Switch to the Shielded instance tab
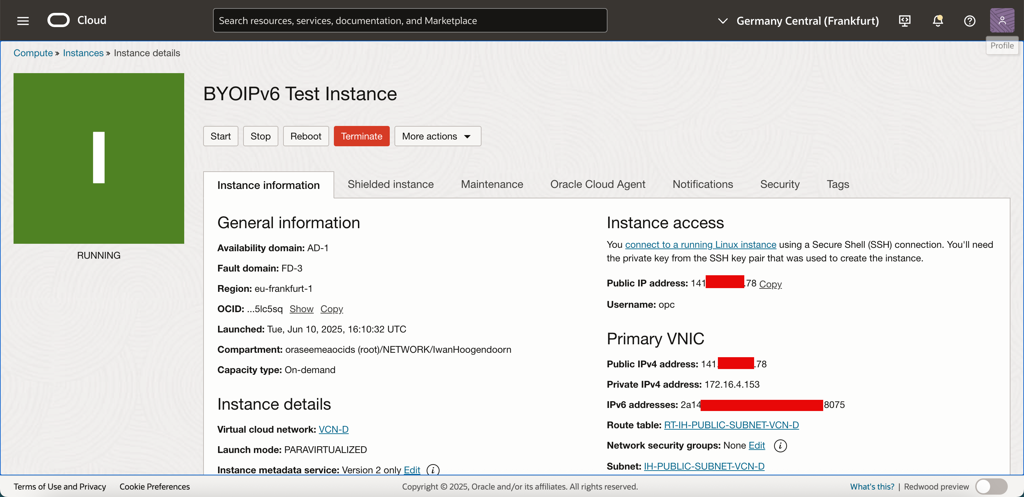 pyautogui.click(x=390, y=184)
